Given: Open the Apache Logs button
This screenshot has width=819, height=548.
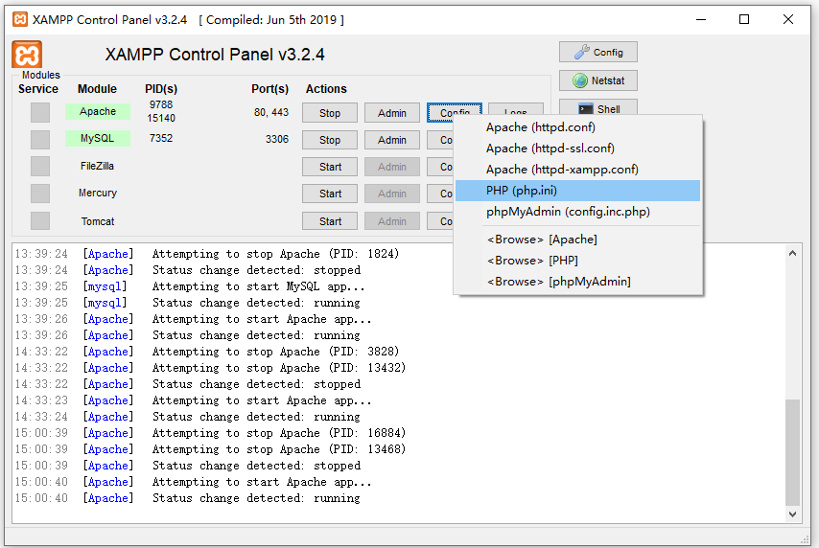Looking at the screenshot, I should tap(516, 109).
